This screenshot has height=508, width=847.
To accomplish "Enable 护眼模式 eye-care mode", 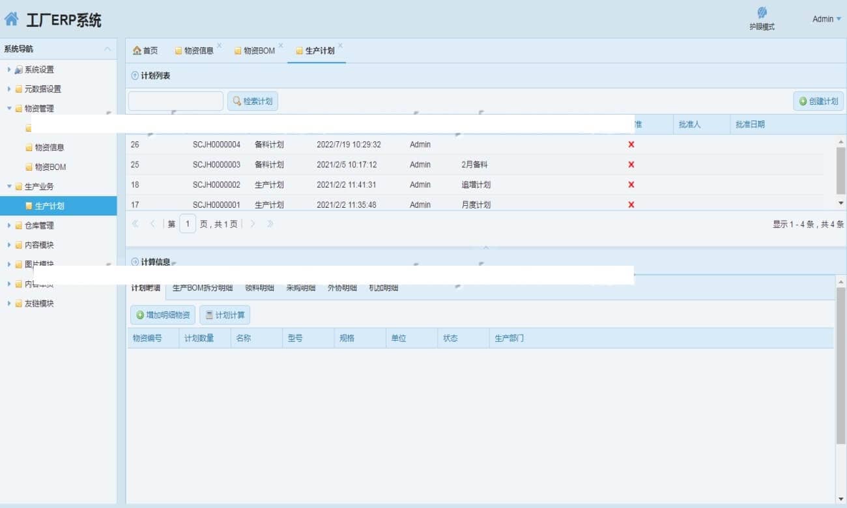I will (x=762, y=18).
